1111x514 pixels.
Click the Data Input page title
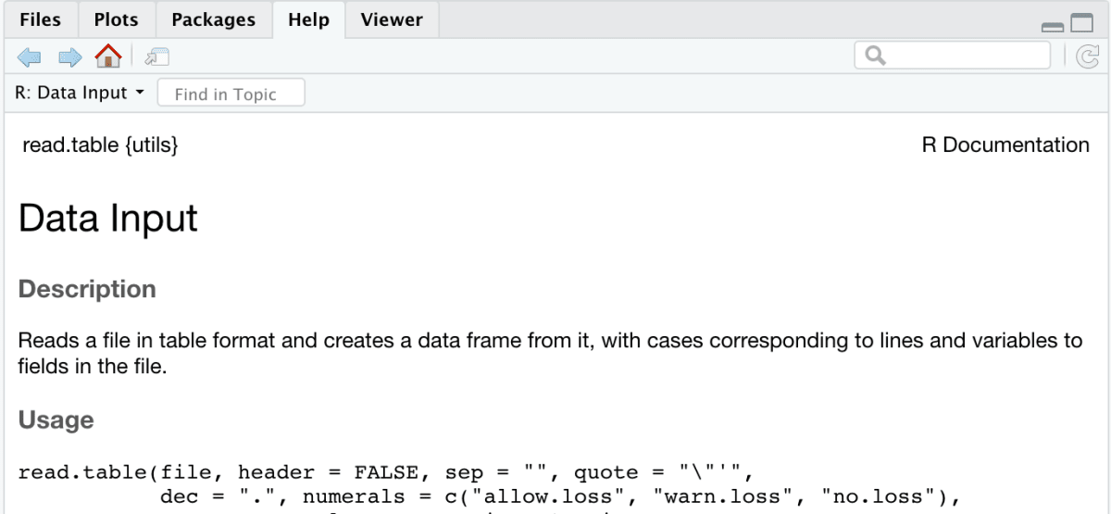point(107,218)
